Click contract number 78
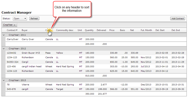This screenshot has height=98, width=189. coord(8,85)
